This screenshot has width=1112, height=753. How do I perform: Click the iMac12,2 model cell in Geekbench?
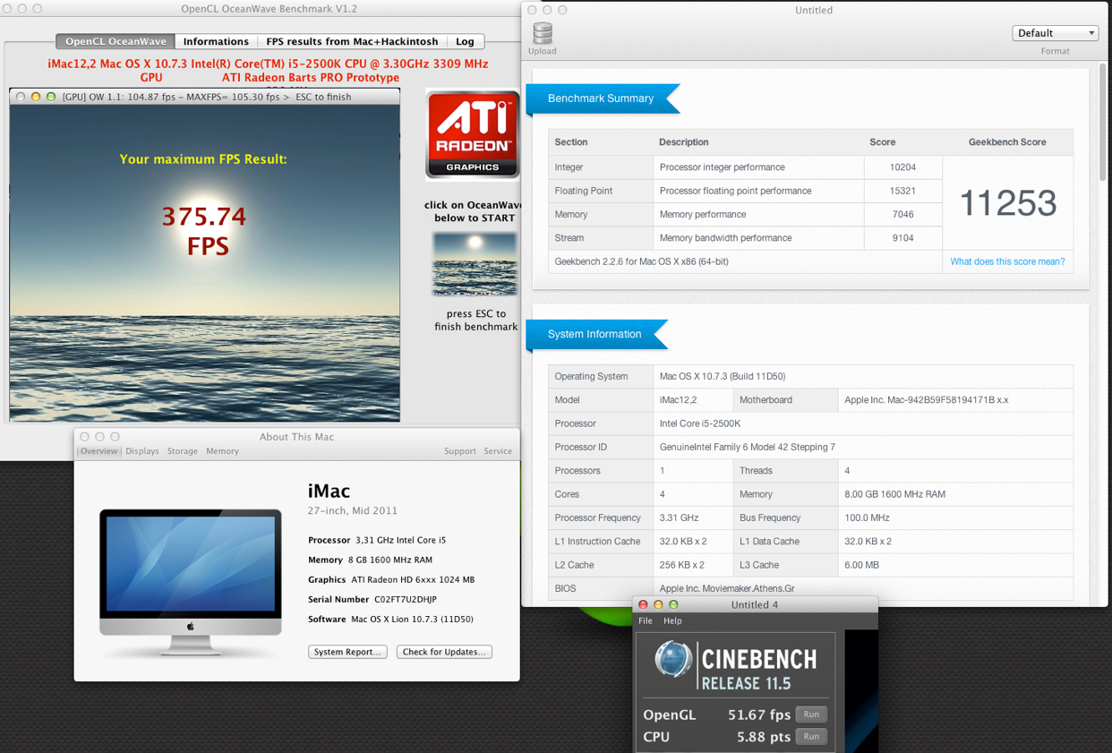(693, 400)
